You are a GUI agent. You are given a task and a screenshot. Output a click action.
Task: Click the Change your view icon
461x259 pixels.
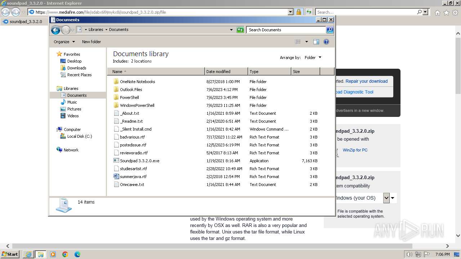coord(298,42)
